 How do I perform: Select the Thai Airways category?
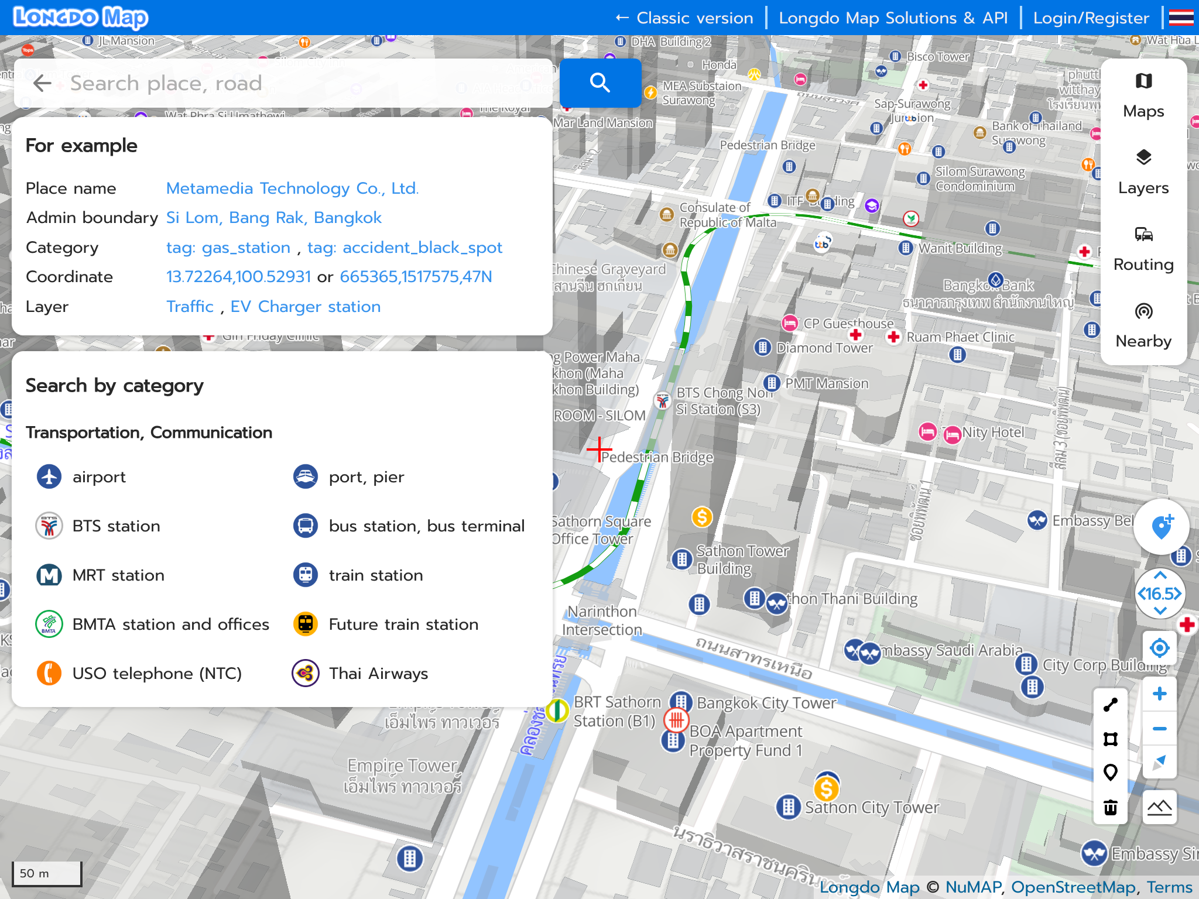(x=361, y=674)
